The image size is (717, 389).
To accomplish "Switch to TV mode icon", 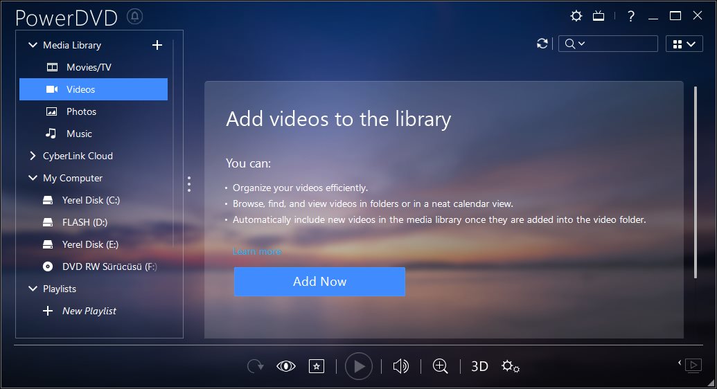I will coord(599,17).
